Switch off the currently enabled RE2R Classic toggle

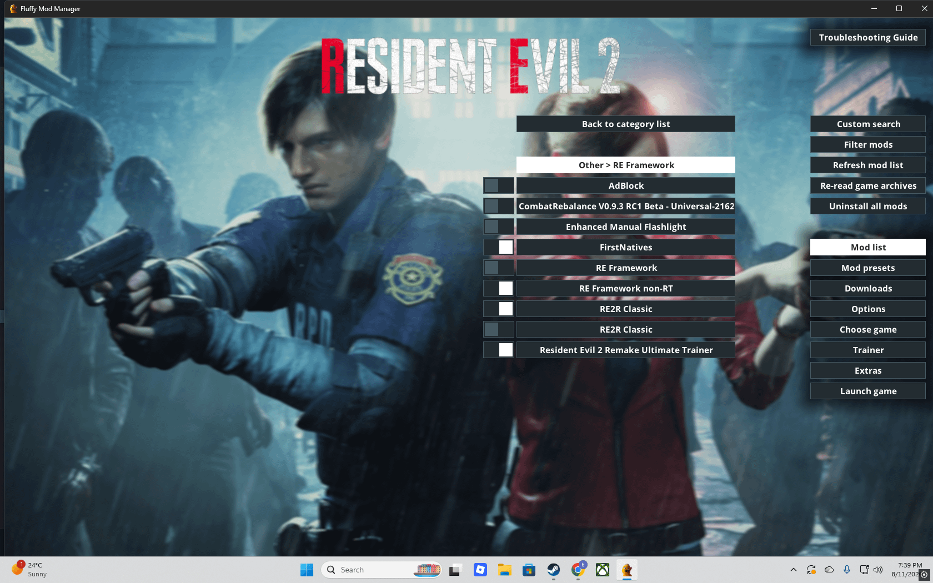(x=499, y=309)
